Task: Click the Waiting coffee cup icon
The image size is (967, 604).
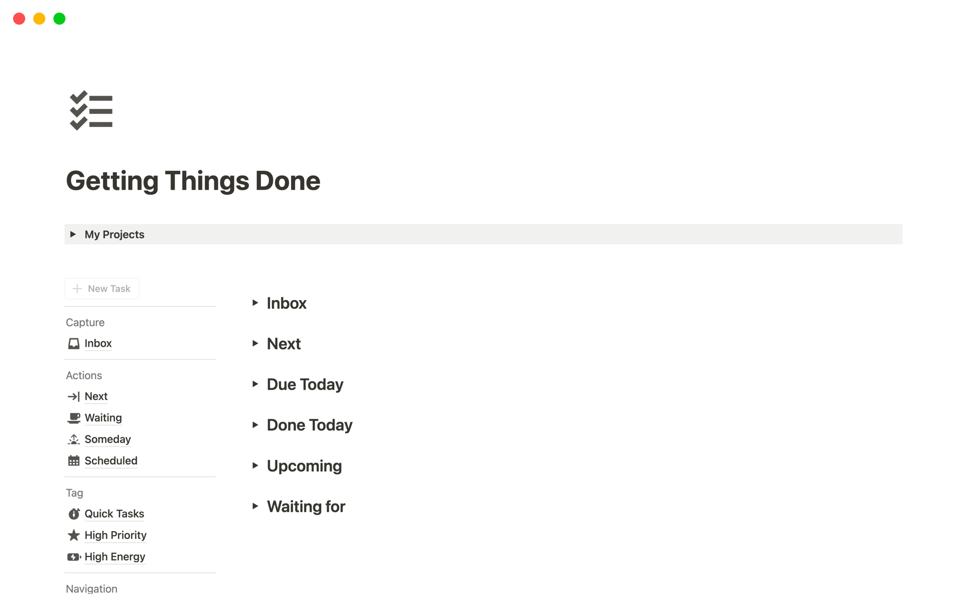Action: [x=74, y=418]
